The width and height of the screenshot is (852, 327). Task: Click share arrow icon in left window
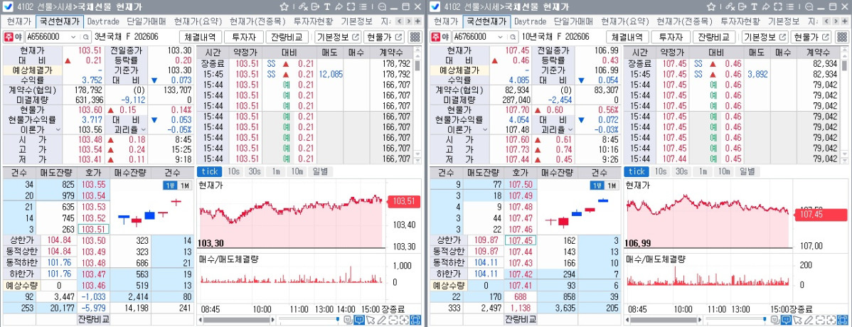coord(339,7)
